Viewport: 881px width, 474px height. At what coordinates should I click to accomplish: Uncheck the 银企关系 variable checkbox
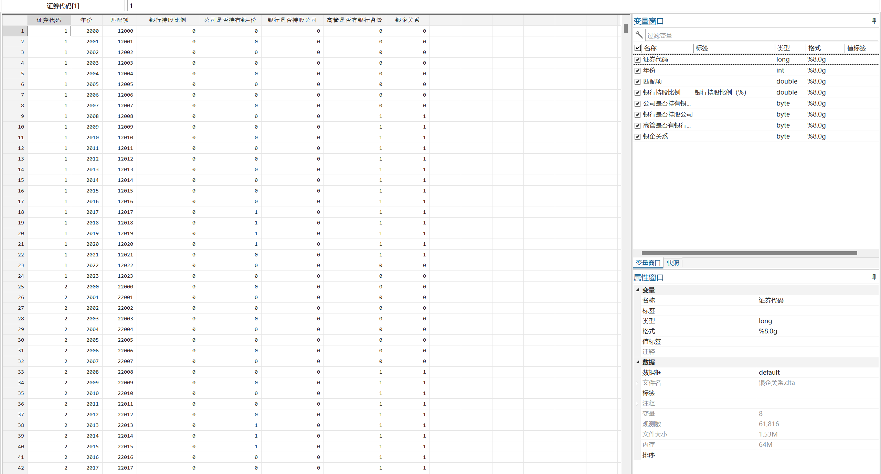(x=638, y=136)
